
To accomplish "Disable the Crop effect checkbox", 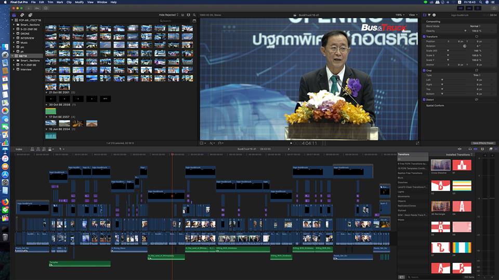I will tap(424, 70).
